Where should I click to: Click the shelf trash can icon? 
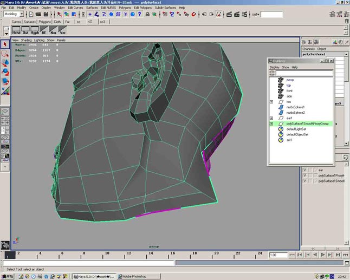coord(346,21)
